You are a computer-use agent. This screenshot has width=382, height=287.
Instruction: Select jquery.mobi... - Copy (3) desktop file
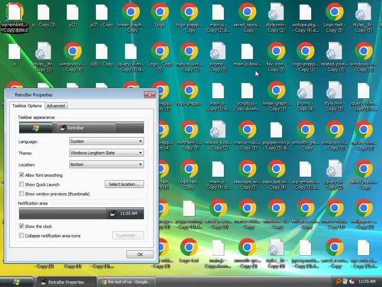click(x=305, y=254)
